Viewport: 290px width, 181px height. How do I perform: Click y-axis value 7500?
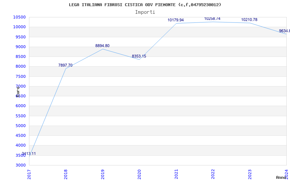(x=21, y=76)
